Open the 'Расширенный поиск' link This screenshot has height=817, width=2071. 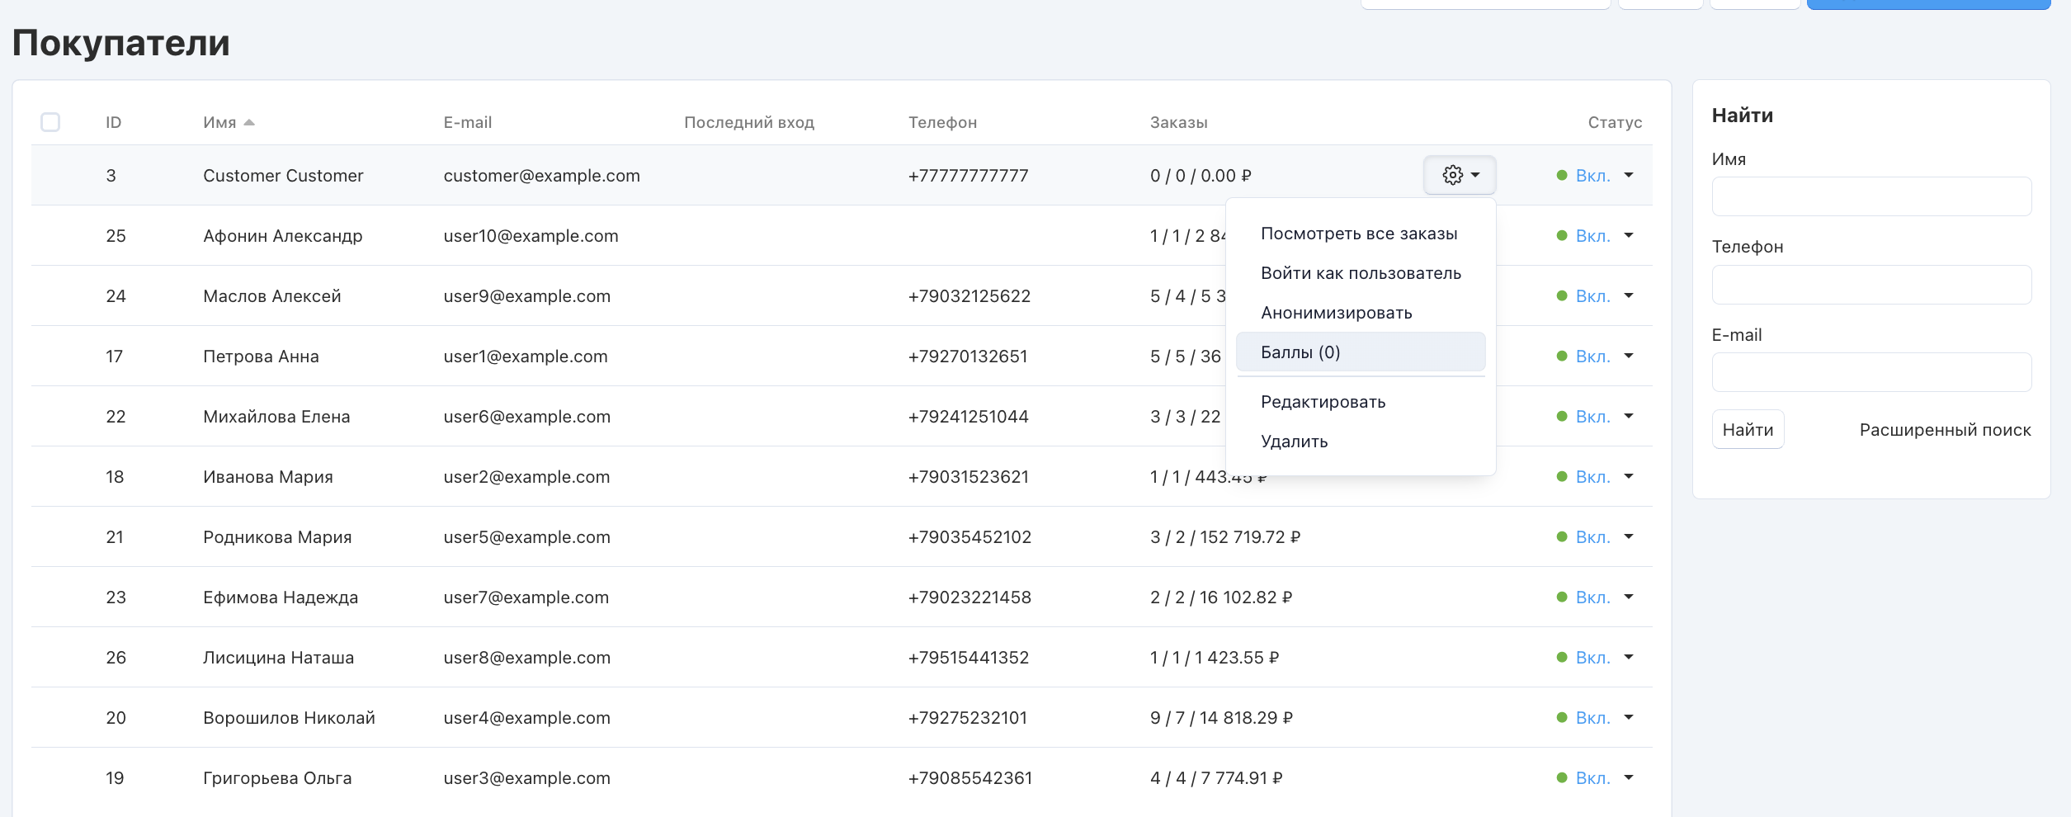(1944, 430)
